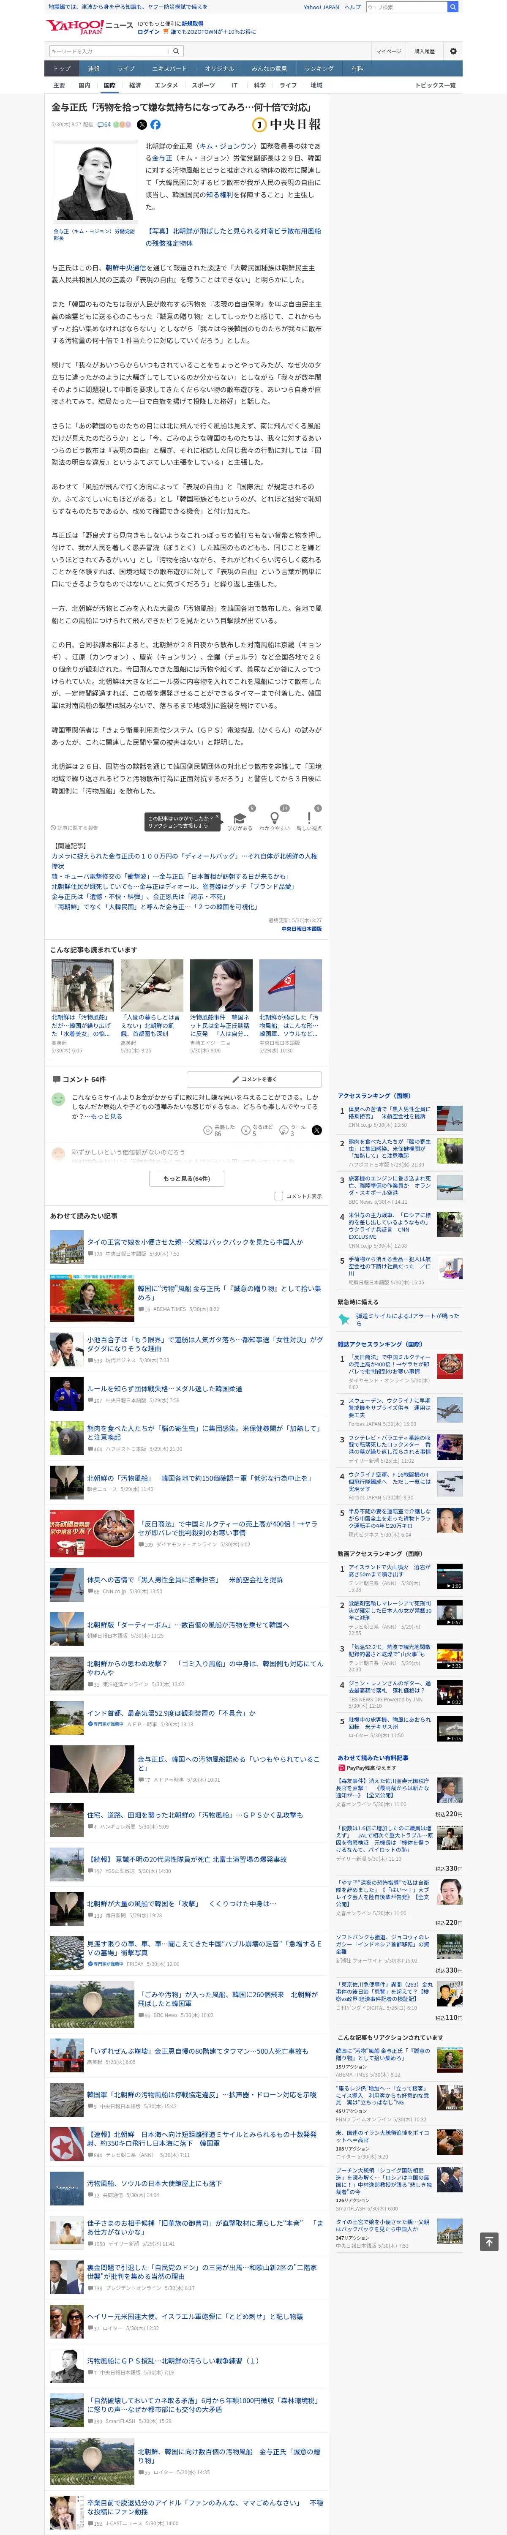Screen dimensions: 507x2535
Task: Select the 経済 category tab
Action: [x=135, y=86]
